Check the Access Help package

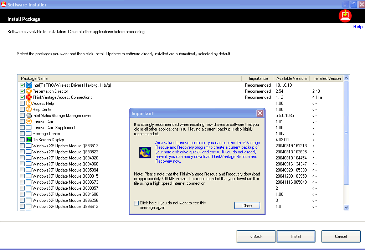pos(22,103)
